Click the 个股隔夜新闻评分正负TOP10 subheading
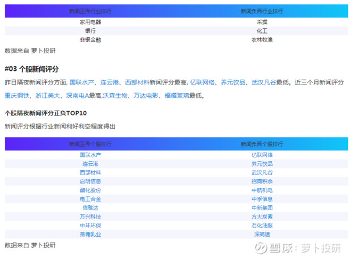 [x=46, y=113]
